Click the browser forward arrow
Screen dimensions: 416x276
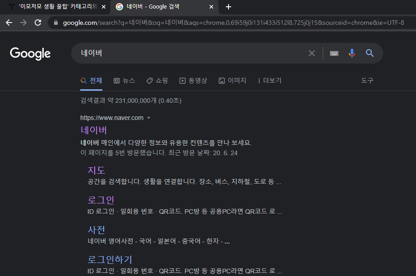point(23,23)
